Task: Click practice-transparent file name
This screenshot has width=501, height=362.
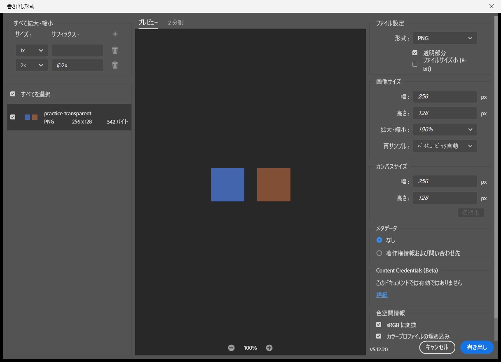Action: 68,113
